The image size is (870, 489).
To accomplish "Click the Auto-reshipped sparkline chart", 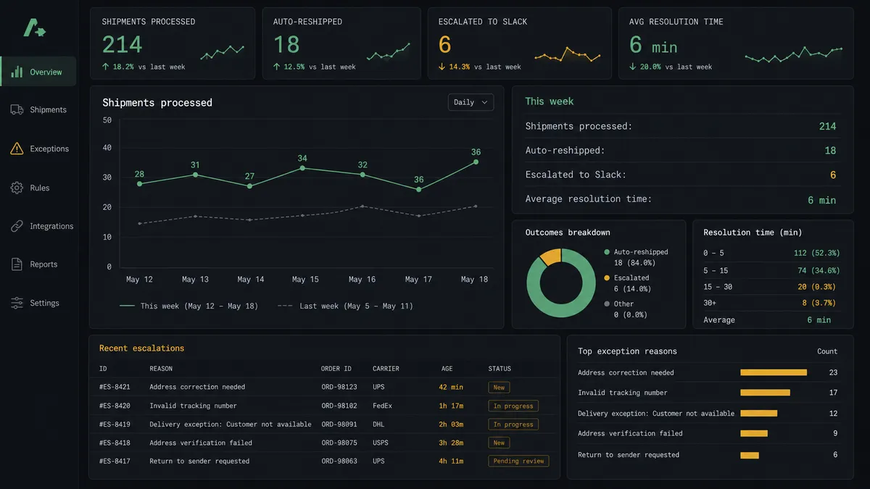I will (x=388, y=52).
